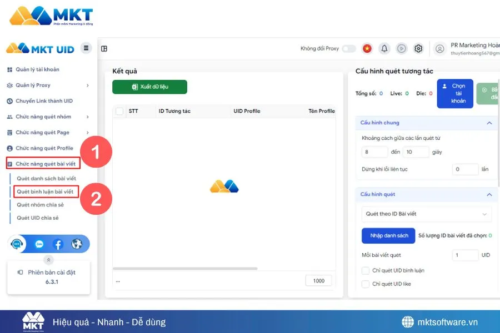
Task: Open the notification bell
Action: click(x=384, y=48)
